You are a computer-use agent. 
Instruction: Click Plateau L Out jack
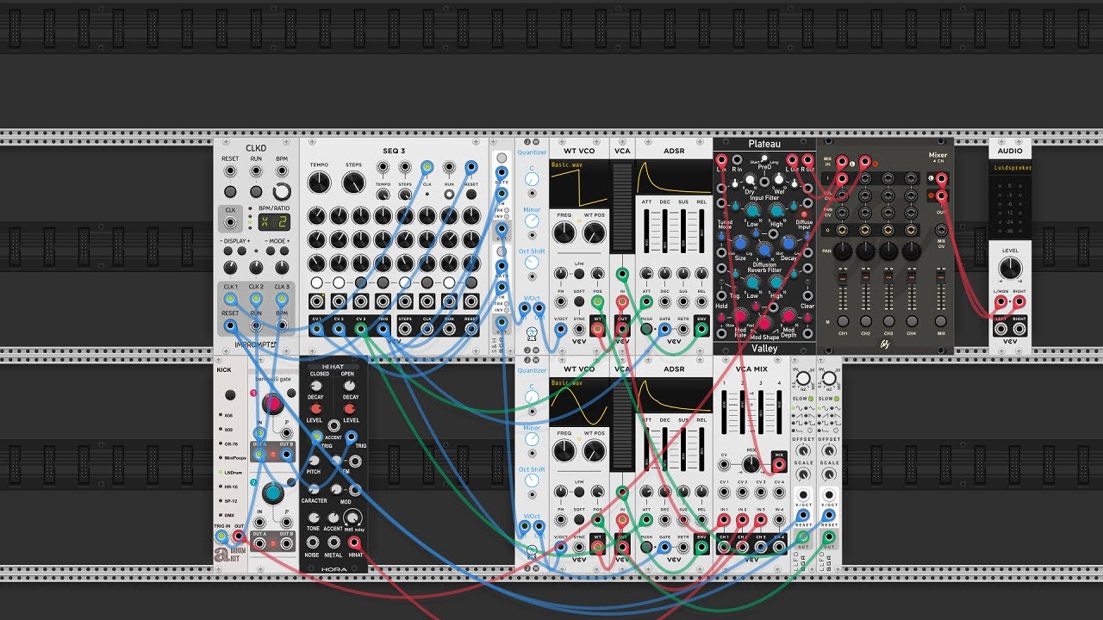[792, 159]
